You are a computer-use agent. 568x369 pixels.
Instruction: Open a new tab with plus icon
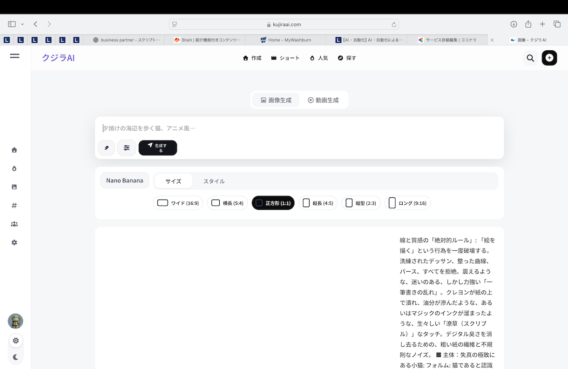click(x=542, y=24)
